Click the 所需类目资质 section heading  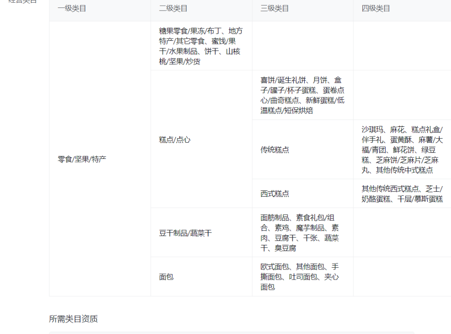pyautogui.click(x=73, y=319)
